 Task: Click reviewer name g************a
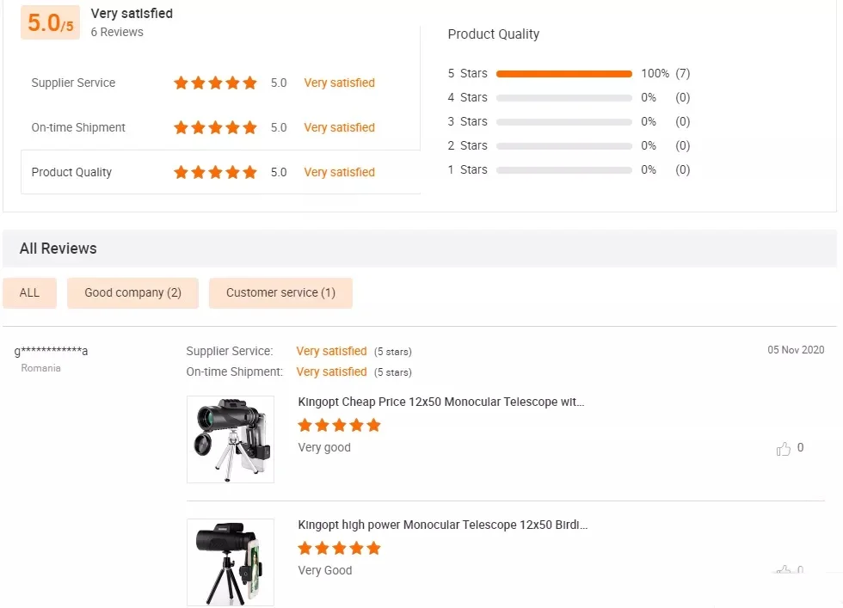[x=52, y=351]
